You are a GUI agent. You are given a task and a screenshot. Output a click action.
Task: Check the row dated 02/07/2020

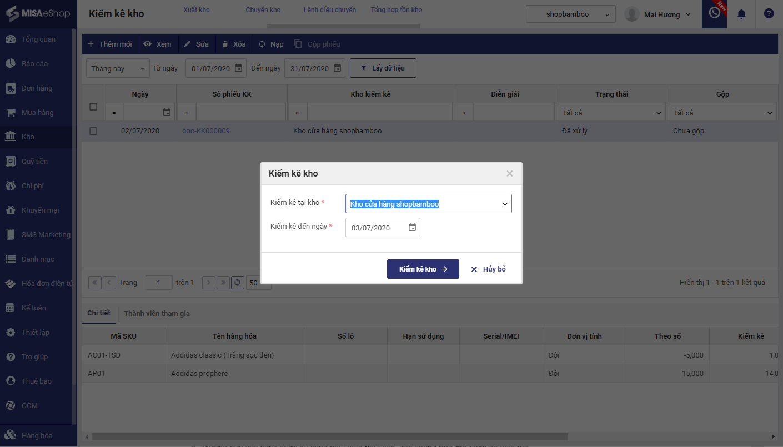tap(93, 131)
